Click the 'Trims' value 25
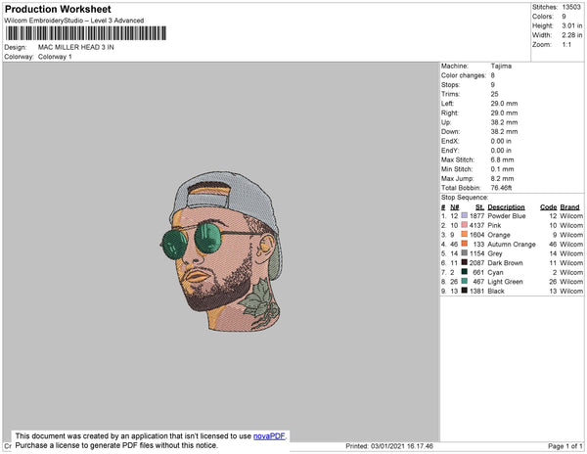Image resolution: width=587 pixels, height=454 pixels. (494, 94)
